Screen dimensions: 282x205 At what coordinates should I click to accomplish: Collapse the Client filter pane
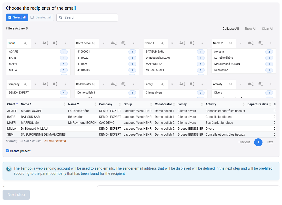pyautogui.click(x=65, y=43)
